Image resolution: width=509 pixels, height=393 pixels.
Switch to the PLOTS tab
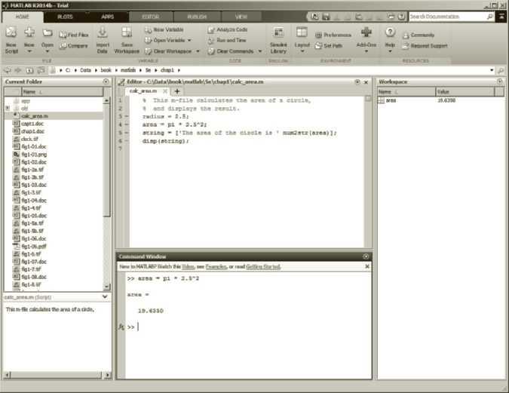click(x=65, y=17)
